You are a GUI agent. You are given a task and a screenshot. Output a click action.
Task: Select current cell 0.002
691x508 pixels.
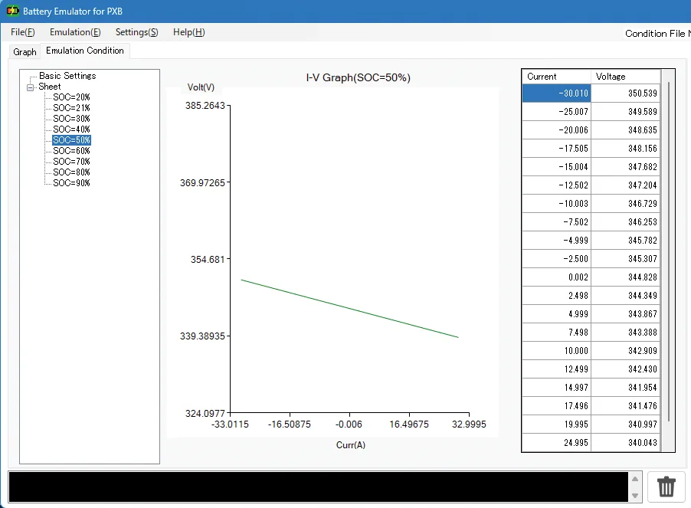pyautogui.click(x=557, y=277)
